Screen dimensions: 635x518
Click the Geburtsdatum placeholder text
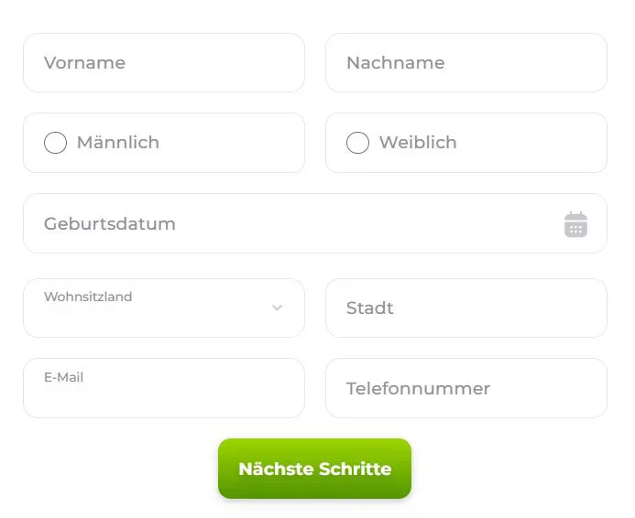pos(110,223)
